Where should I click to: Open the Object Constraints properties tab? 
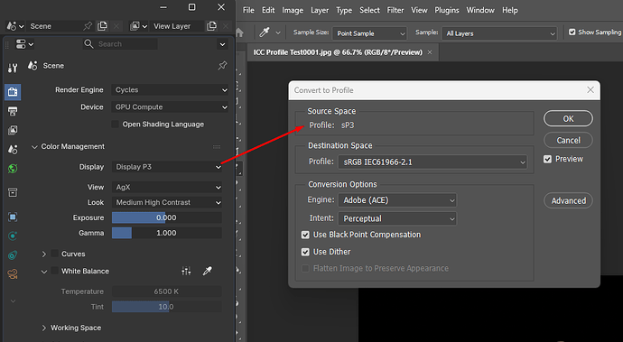click(13, 255)
